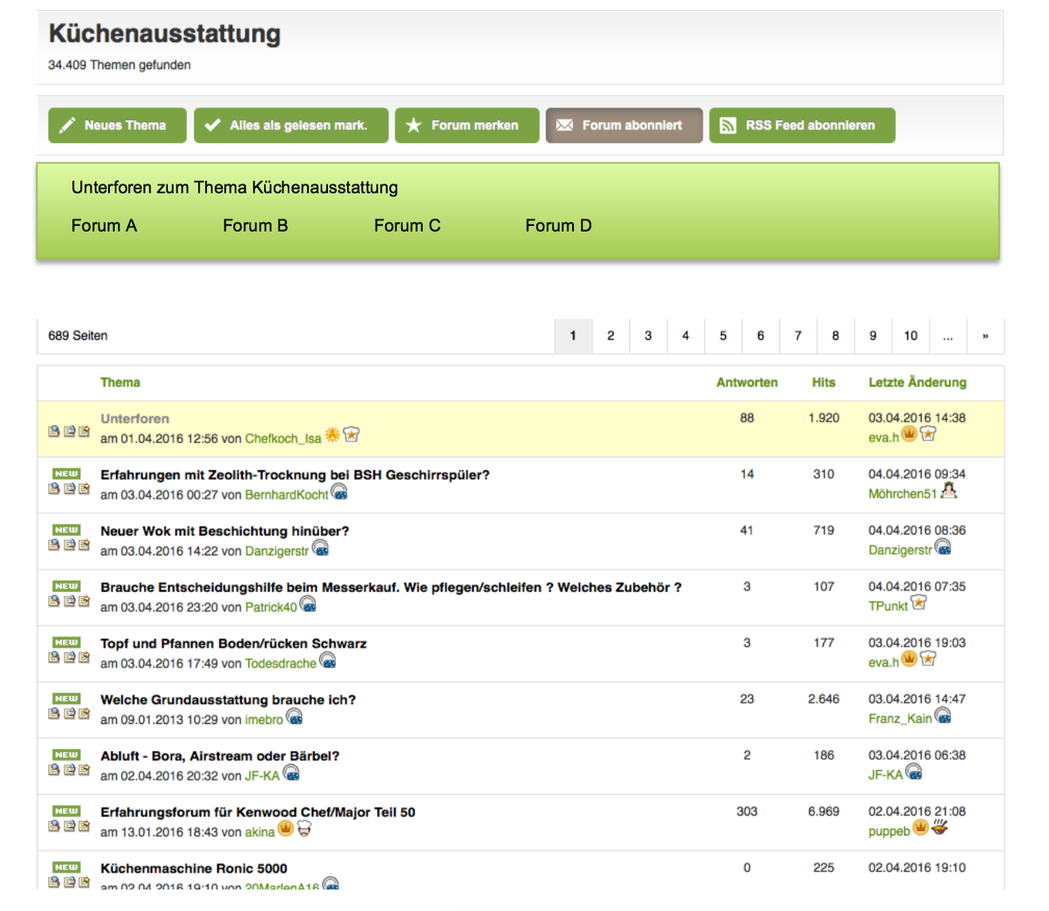1049x911 pixels.
Task: Click the crown badge next to puppeb
Action: (x=920, y=827)
